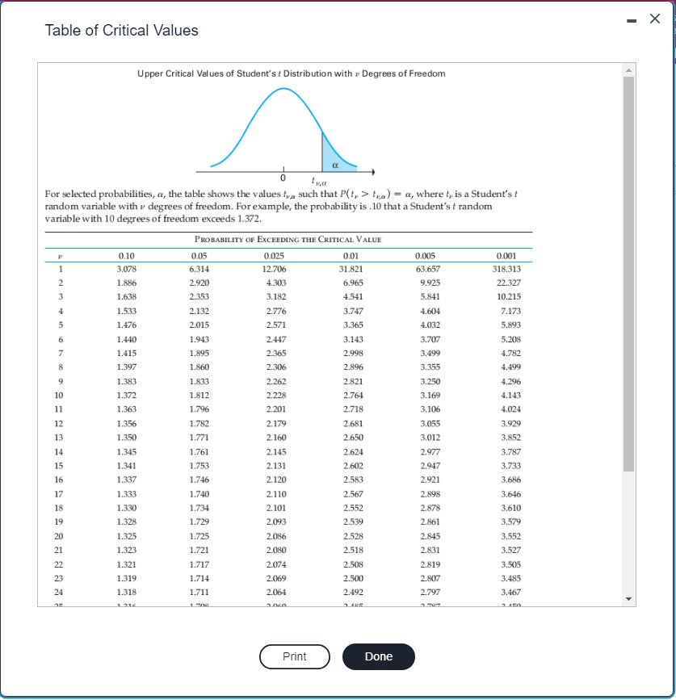The height and width of the screenshot is (700, 676).
Task: Click the degrees of freedom ν column header
Action: point(60,256)
